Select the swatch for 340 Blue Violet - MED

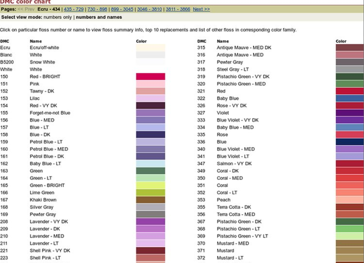(x=350, y=149)
